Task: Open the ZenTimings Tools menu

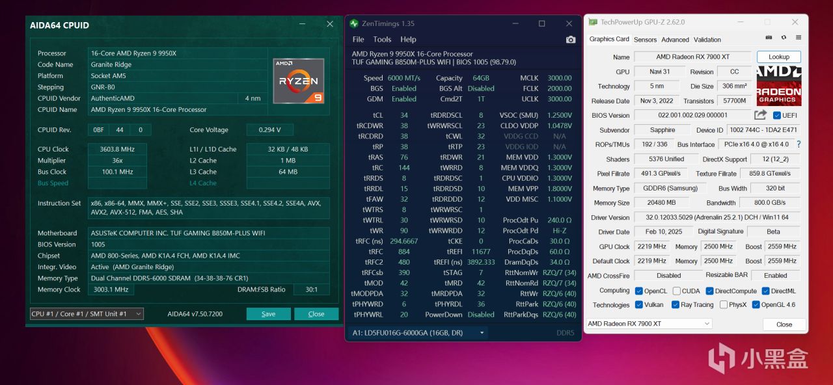Action: pos(382,40)
